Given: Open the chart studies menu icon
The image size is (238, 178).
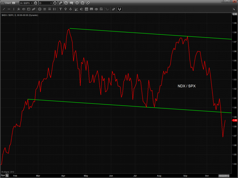Looking at the screenshot, I should click(x=66, y=3).
